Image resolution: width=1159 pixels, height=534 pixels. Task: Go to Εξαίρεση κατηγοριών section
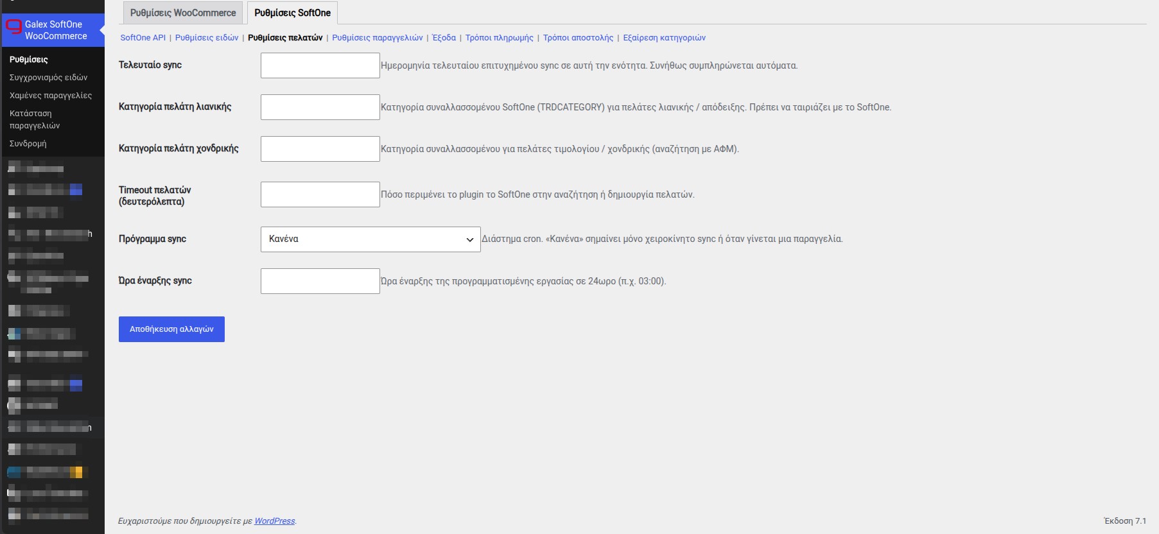point(665,38)
